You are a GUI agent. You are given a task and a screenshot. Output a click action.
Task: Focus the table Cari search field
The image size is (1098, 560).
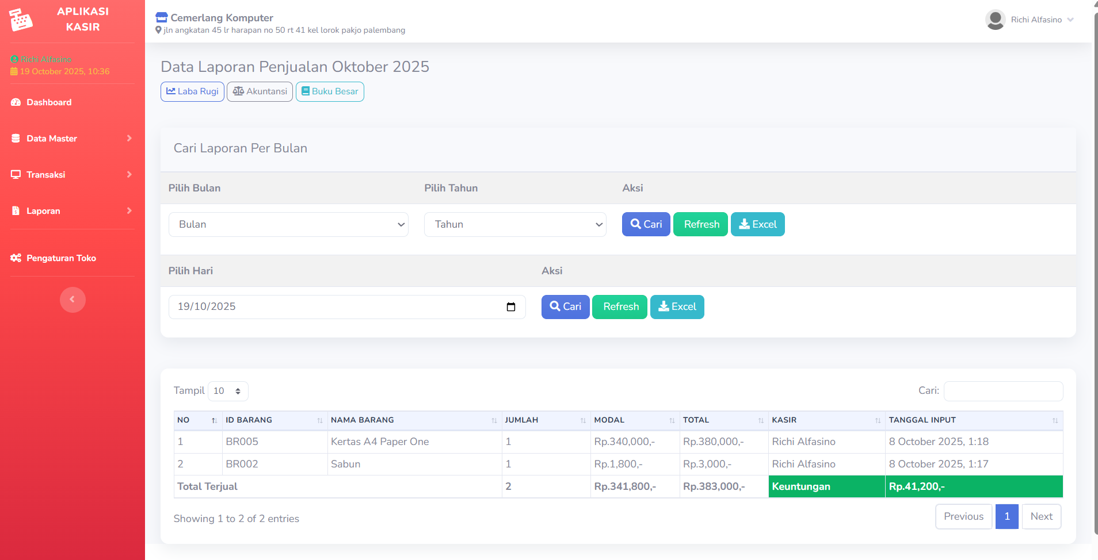pyautogui.click(x=1003, y=391)
